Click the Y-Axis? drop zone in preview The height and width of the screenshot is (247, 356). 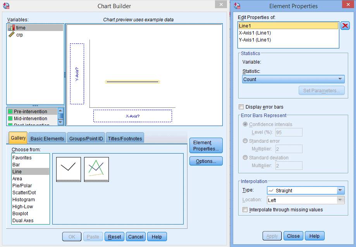point(77,74)
